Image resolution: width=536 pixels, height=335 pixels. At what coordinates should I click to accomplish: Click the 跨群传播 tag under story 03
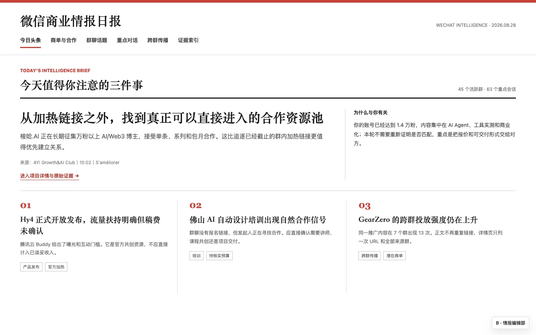click(x=370, y=256)
